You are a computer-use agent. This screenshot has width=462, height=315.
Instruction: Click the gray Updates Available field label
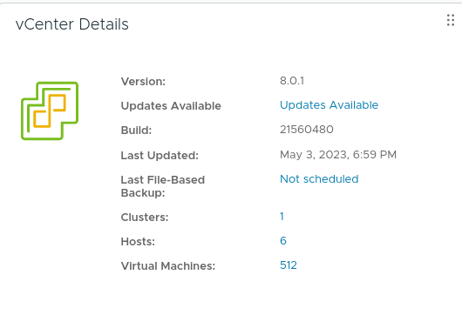coord(171,106)
